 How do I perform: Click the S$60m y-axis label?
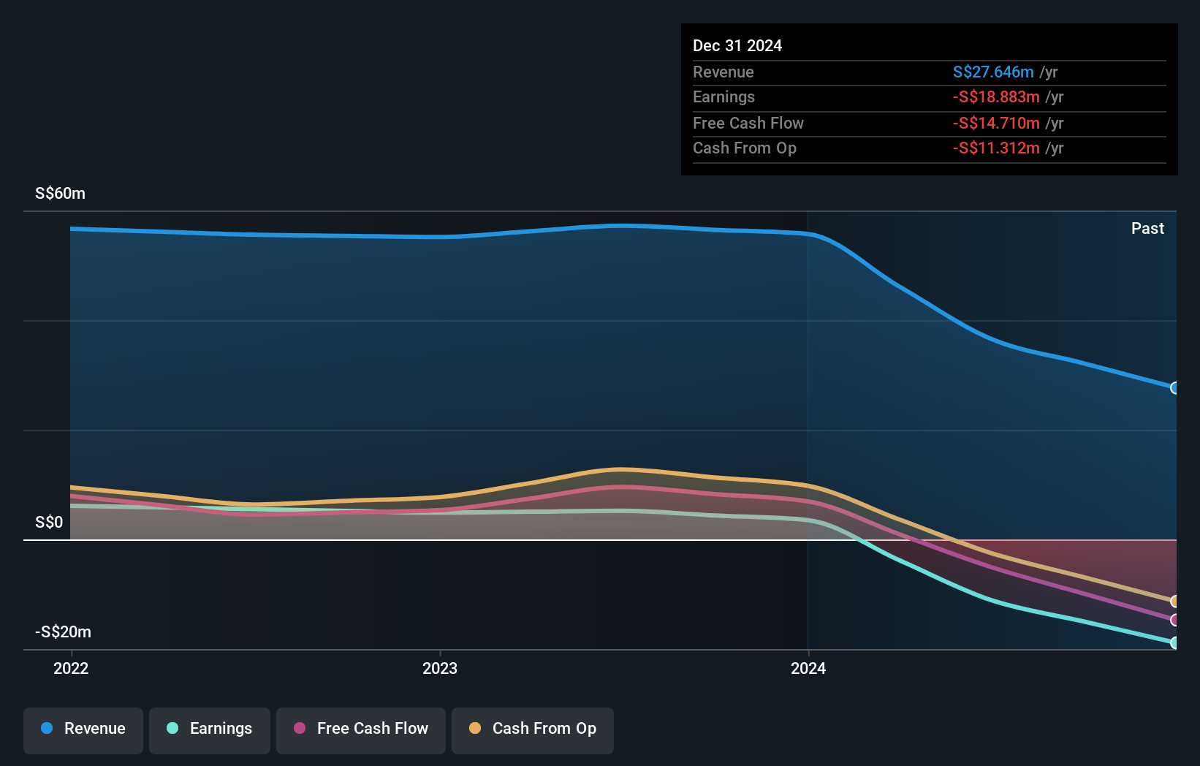pyautogui.click(x=60, y=193)
